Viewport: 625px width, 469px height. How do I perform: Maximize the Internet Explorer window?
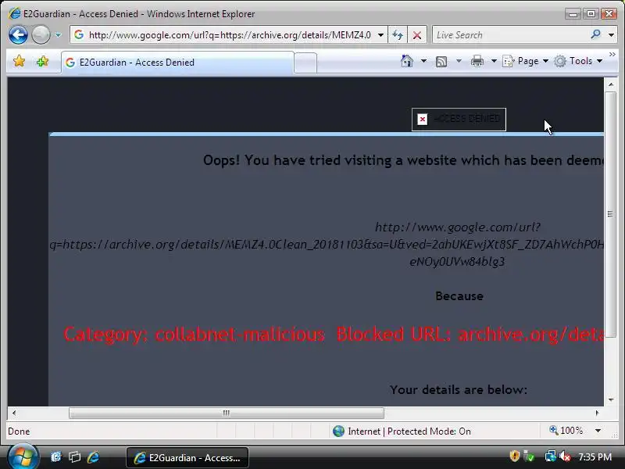pyautogui.click(x=591, y=14)
